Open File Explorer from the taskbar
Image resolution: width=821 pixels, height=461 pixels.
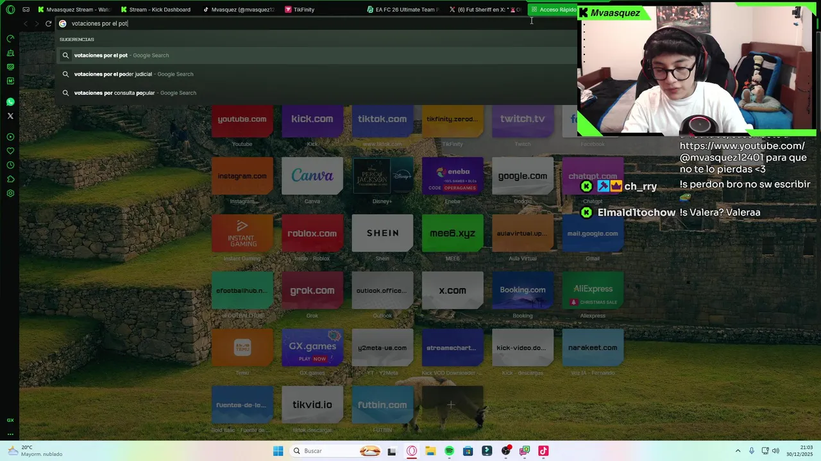pos(430,451)
